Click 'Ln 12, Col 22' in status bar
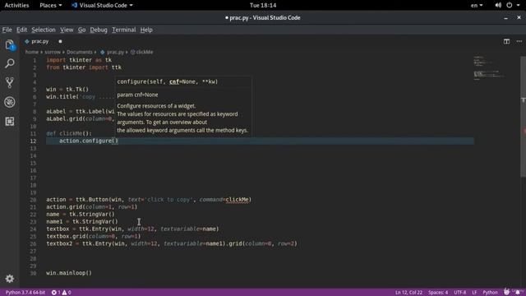Image resolution: width=526 pixels, height=296 pixels. pos(408,293)
